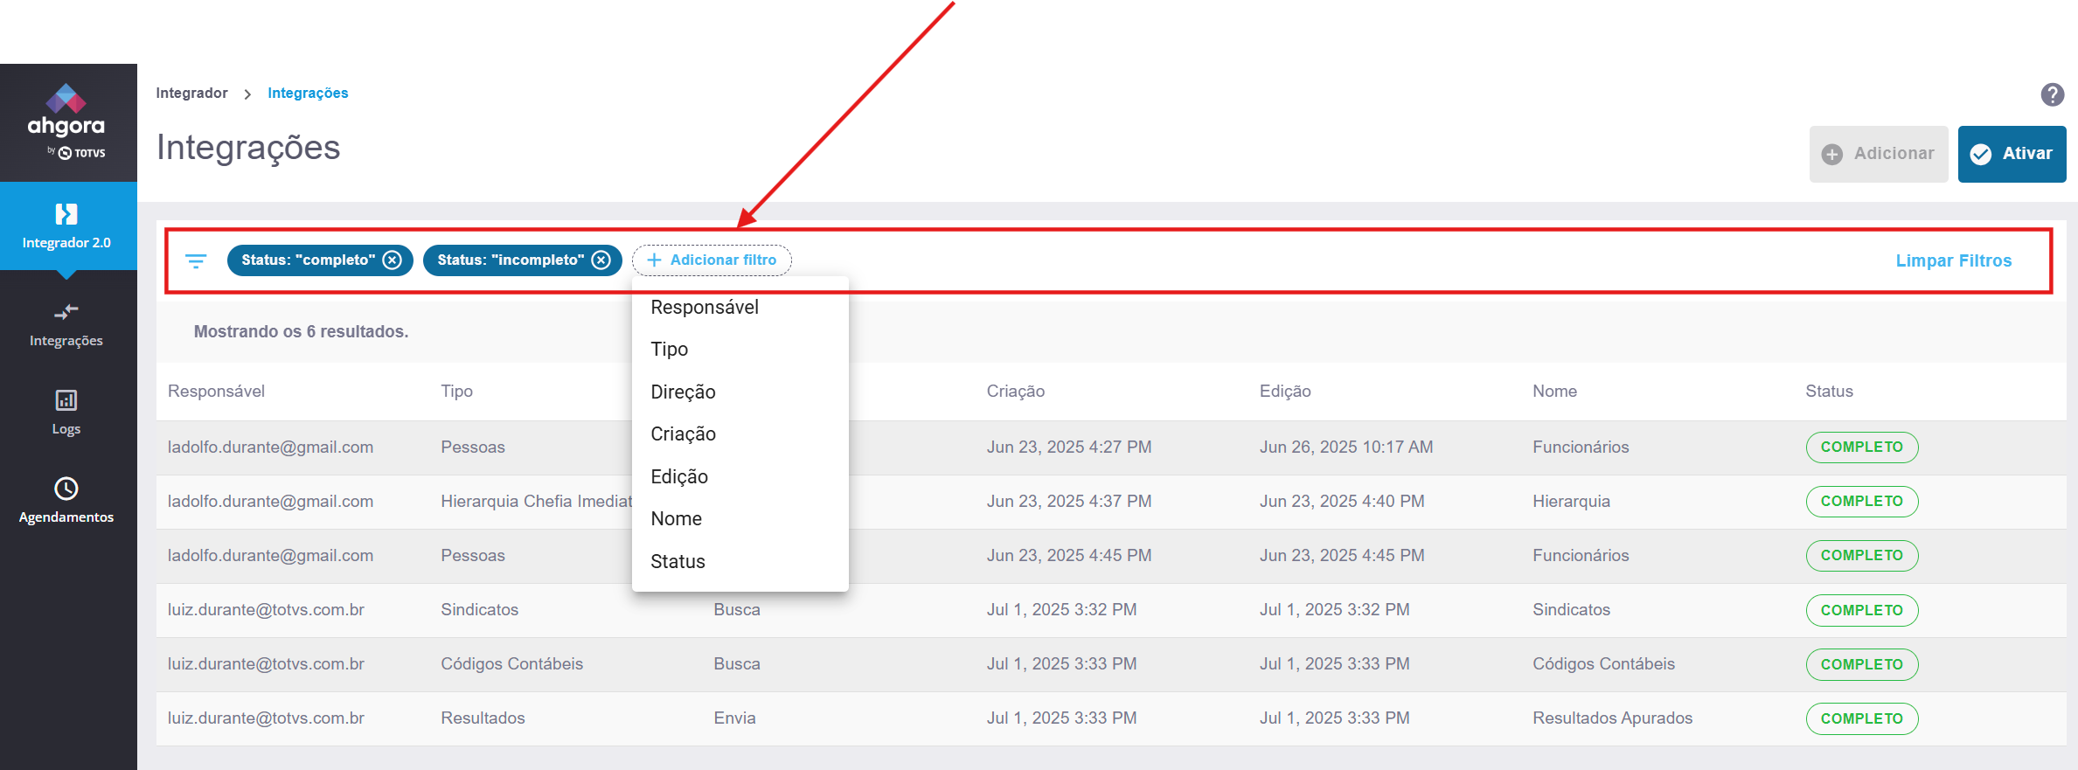Screen dimensions: 2078x770
Task: Click the help question mark icon
Action: coord(2052,94)
